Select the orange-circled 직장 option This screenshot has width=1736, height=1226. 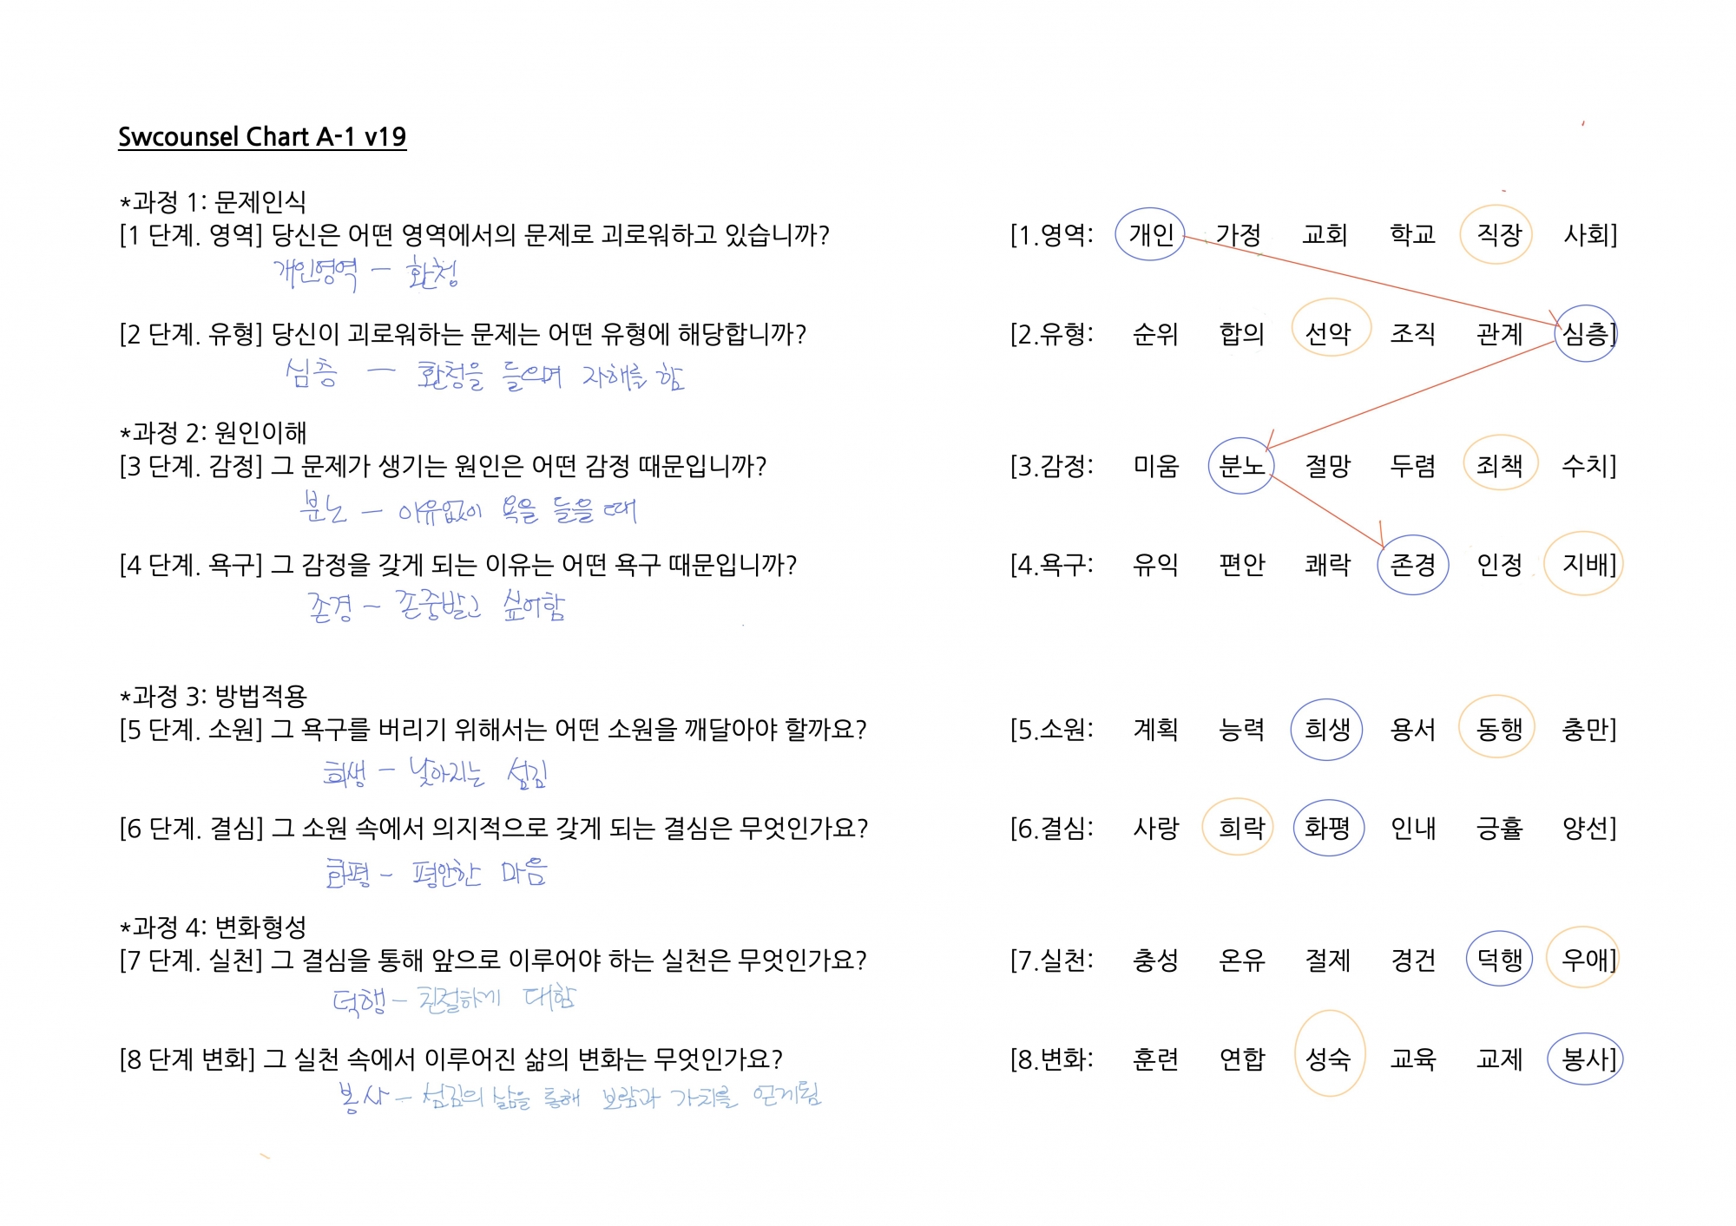(x=1499, y=234)
